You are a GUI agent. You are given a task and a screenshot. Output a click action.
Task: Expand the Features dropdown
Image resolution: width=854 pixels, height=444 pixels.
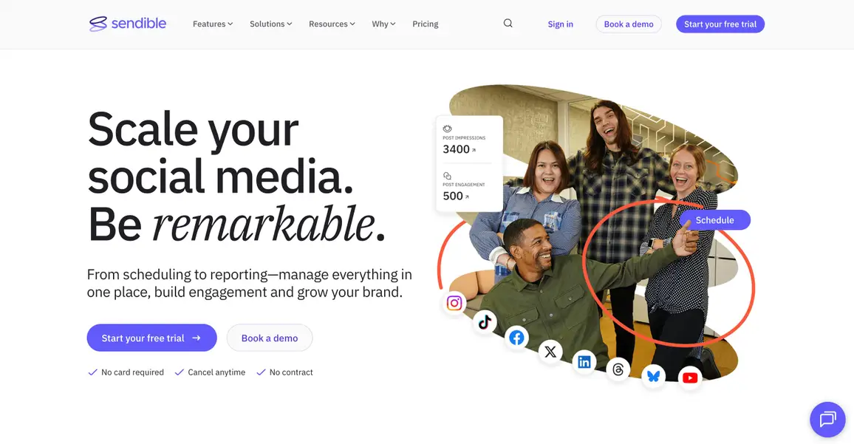(x=212, y=23)
